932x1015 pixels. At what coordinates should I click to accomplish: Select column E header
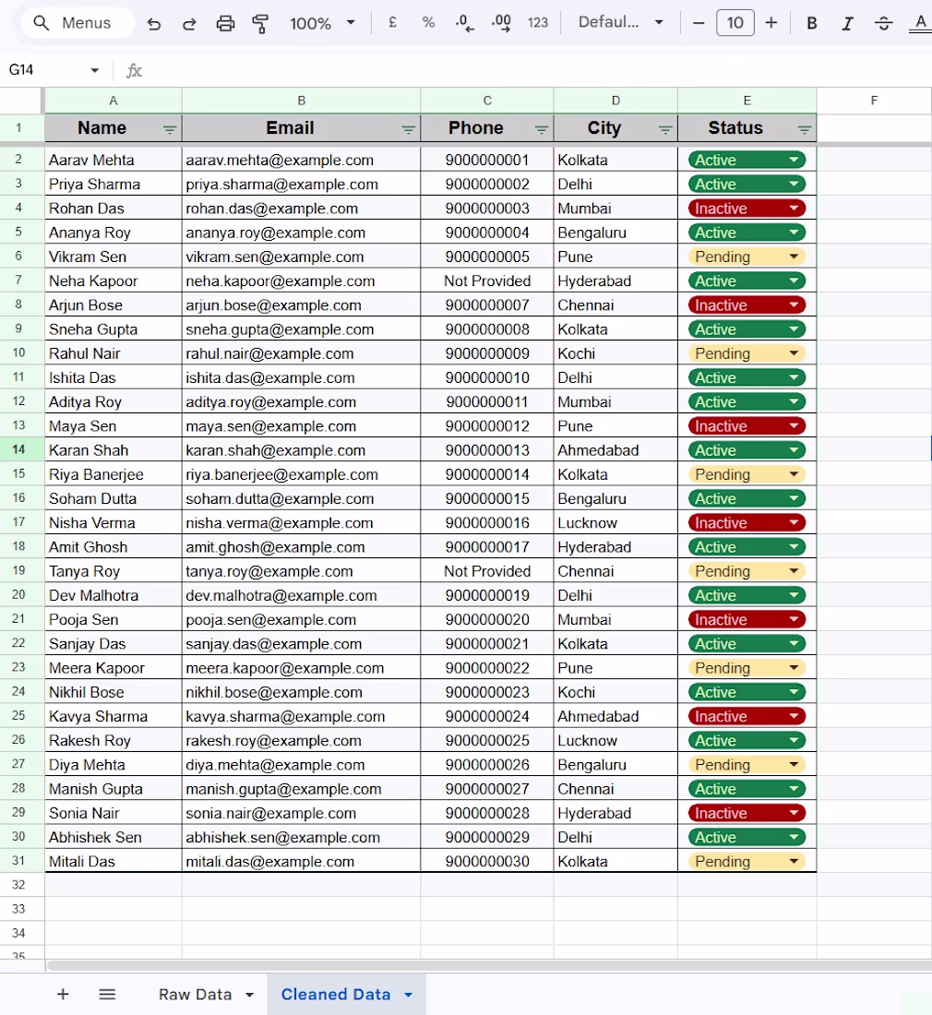tap(747, 101)
